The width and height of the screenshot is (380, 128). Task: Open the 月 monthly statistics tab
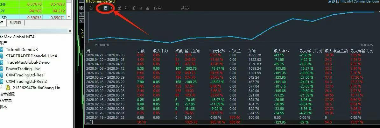(112, 8)
